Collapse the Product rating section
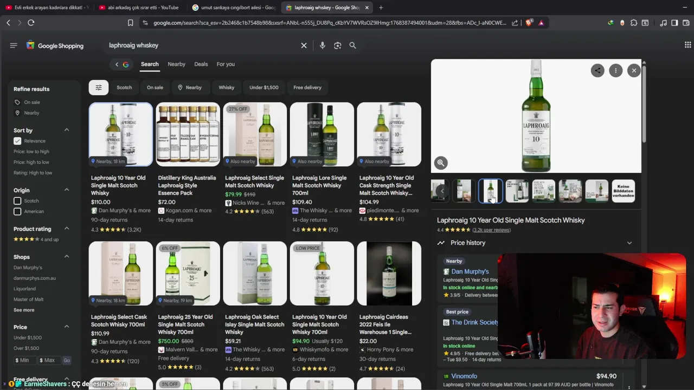The image size is (694, 390). pyautogui.click(x=67, y=229)
